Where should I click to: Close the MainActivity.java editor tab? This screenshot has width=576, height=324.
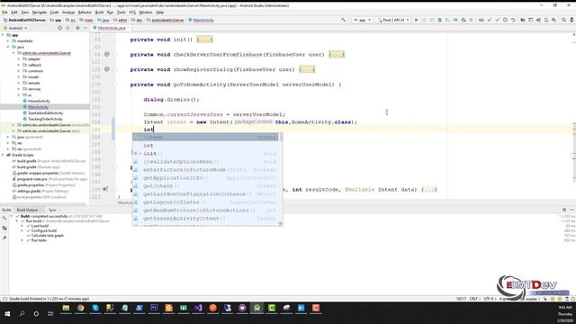point(128,28)
